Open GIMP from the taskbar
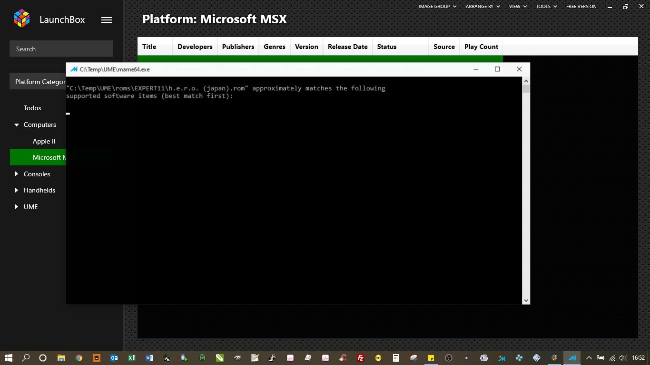The width and height of the screenshot is (650, 365). 237,358
